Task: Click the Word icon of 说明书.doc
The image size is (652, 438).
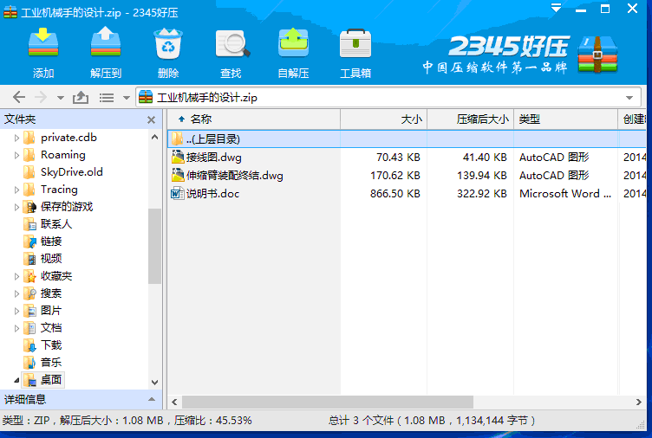Action: point(178,194)
